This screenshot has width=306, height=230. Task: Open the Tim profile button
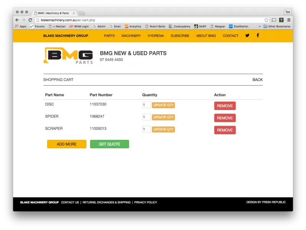288,12
